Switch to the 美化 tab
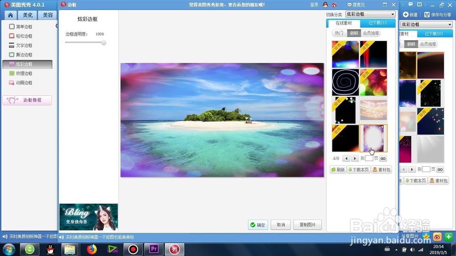 [28, 15]
